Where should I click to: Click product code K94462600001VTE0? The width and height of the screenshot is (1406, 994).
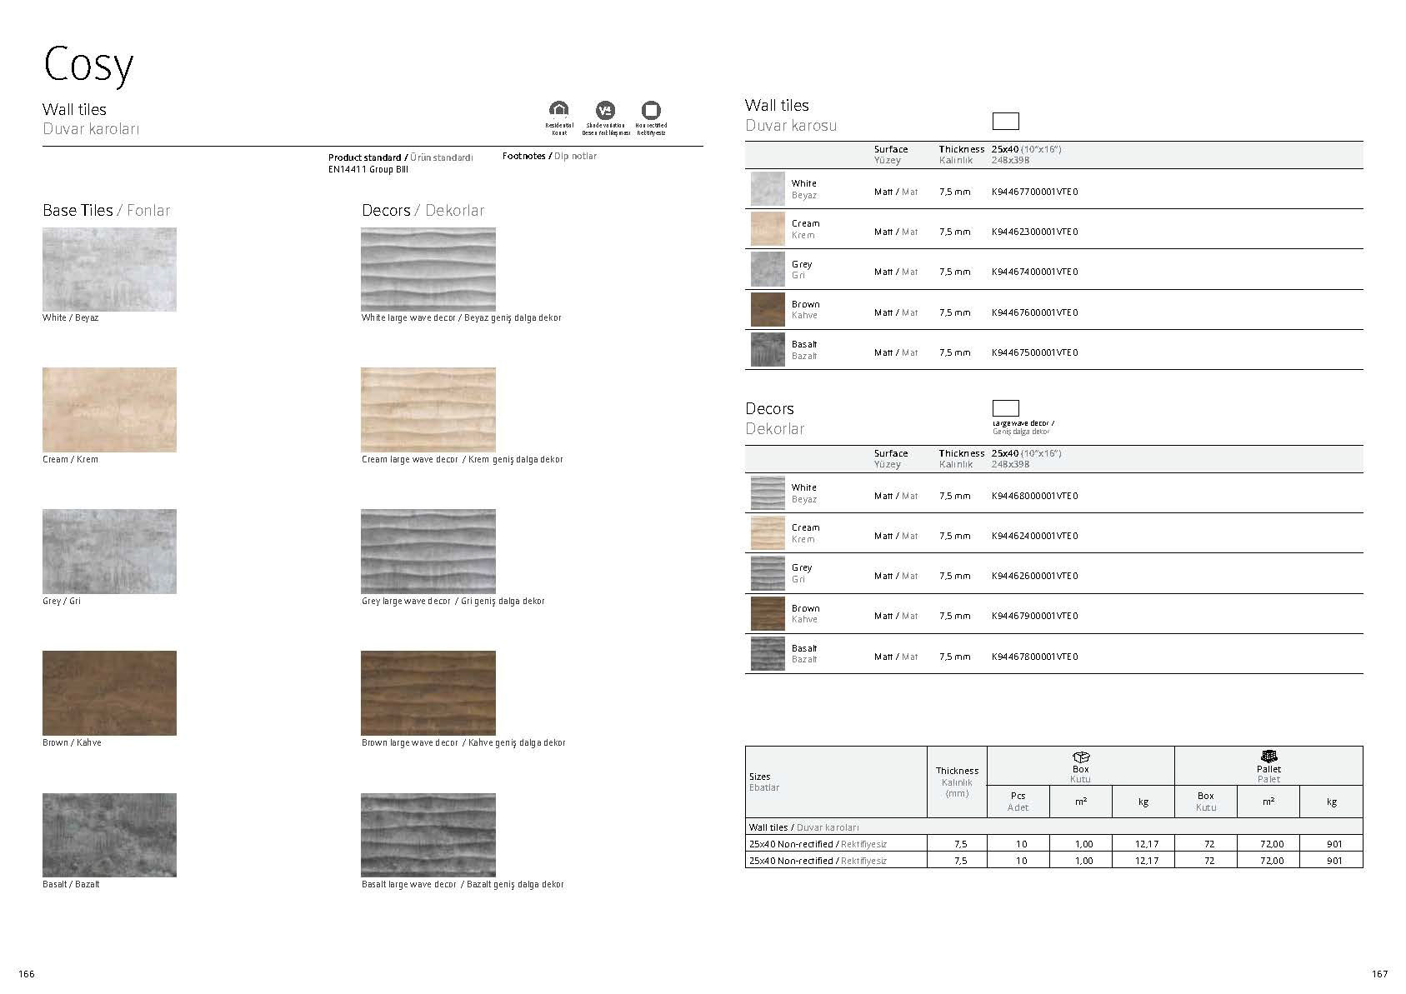1034,576
